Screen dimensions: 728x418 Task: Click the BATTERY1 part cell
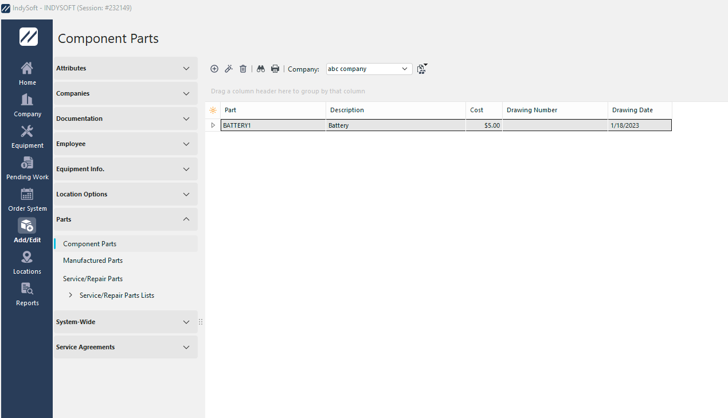tap(273, 125)
